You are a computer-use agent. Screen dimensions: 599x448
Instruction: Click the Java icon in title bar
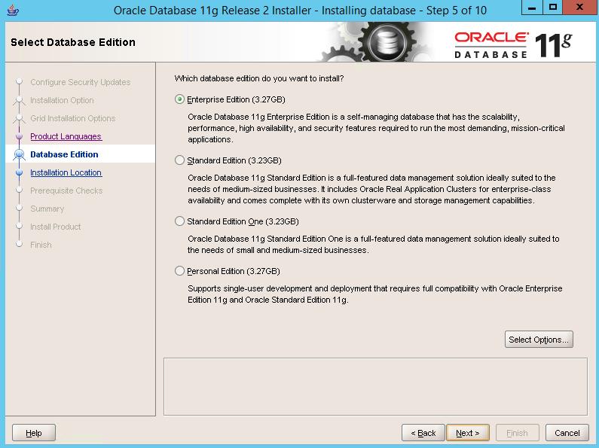click(x=13, y=10)
